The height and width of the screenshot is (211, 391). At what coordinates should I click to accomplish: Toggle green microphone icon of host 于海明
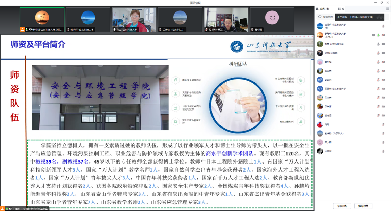(x=378, y=35)
